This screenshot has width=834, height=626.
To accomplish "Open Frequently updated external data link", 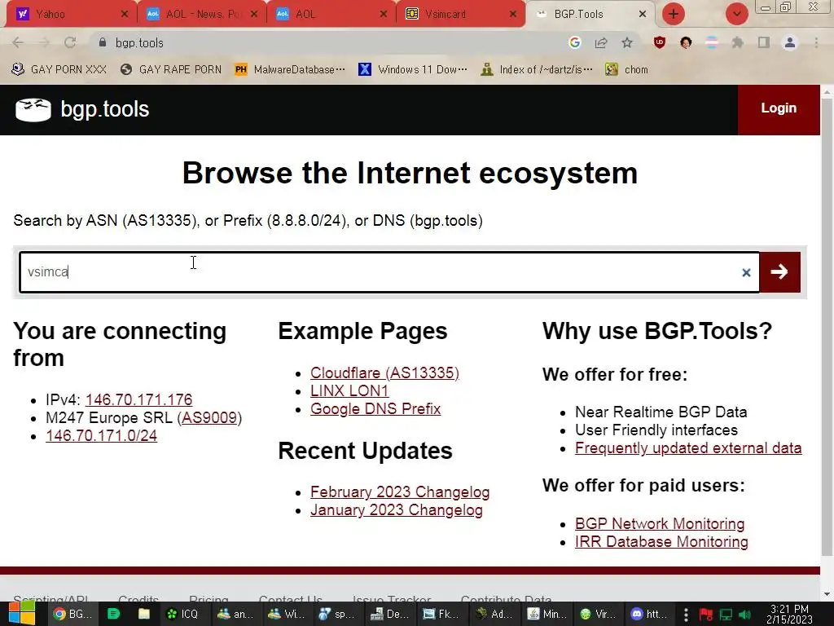I will [688, 448].
